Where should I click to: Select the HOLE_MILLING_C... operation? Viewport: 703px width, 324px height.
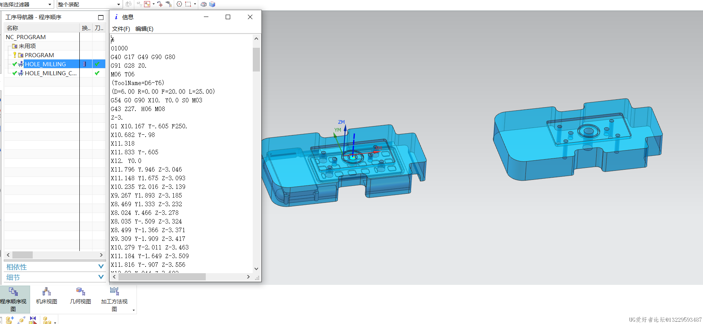tap(50, 73)
